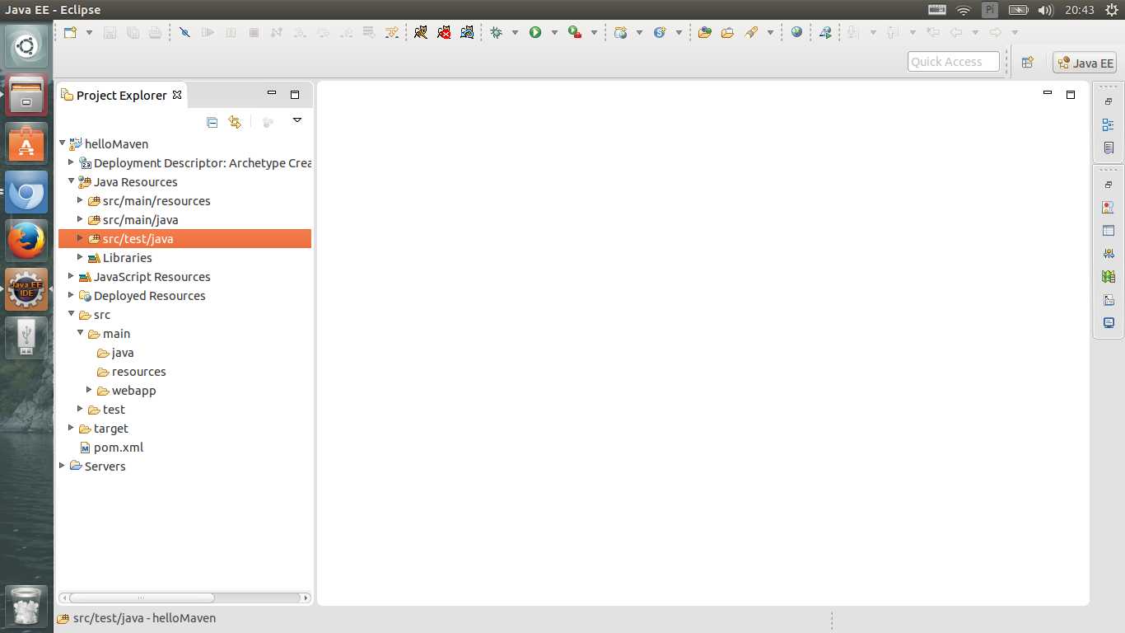Open the Properties view icon
The width and height of the screenshot is (1125, 633).
pyautogui.click(x=1109, y=231)
